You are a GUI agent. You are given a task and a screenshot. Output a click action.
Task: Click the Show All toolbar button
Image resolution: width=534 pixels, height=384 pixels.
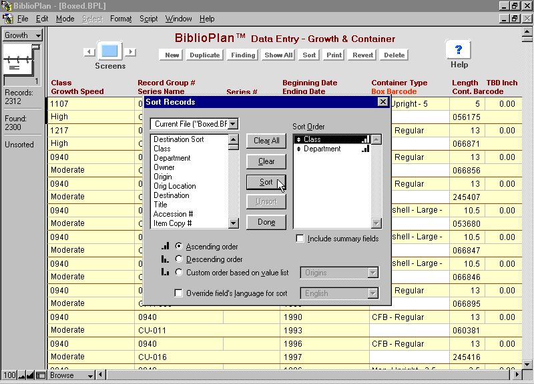coord(278,55)
